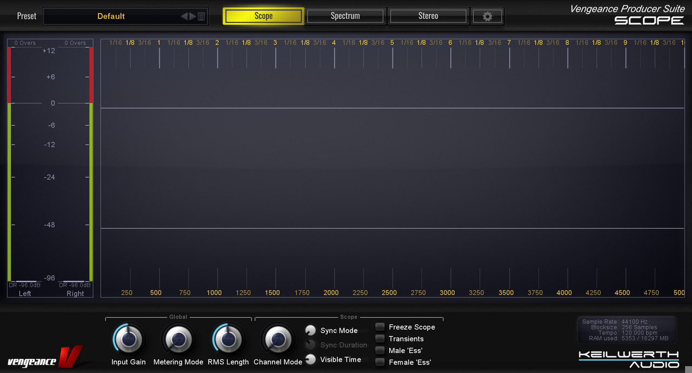Enable the Freeze Scope checkbox

coord(380,327)
